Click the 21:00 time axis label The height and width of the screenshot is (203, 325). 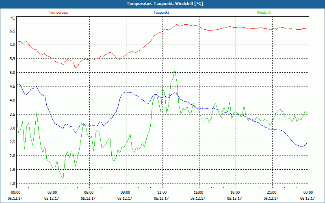pyautogui.click(x=272, y=192)
